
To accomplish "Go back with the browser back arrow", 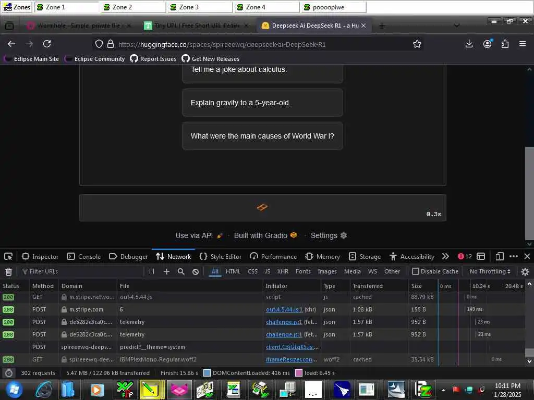I will (11, 44).
